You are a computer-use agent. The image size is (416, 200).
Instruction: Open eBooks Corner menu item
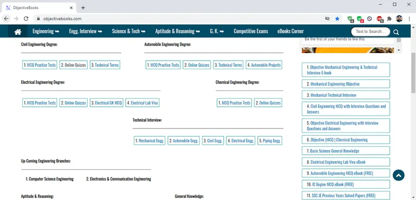click(x=290, y=31)
